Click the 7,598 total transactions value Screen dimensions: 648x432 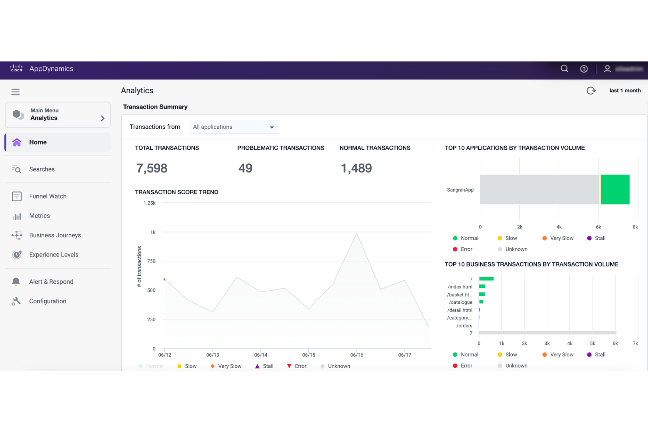pos(152,169)
